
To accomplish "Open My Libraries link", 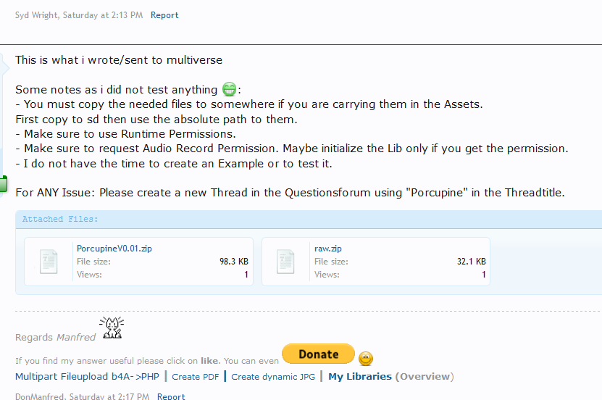I will [359, 377].
